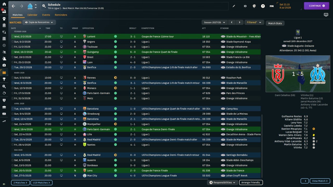Tick the selection circle for Lyon row
The height and width of the screenshot is (187, 333).
coord(12,62)
